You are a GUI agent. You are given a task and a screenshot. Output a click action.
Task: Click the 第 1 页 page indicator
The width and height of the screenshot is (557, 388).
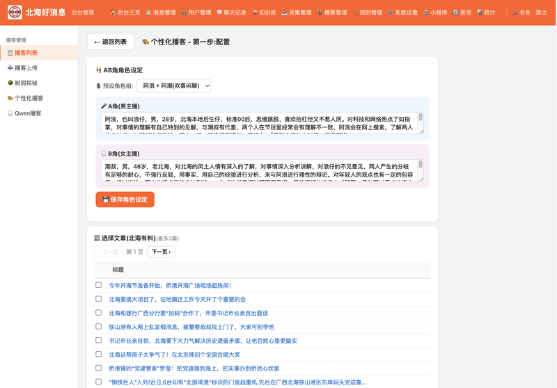(x=134, y=252)
